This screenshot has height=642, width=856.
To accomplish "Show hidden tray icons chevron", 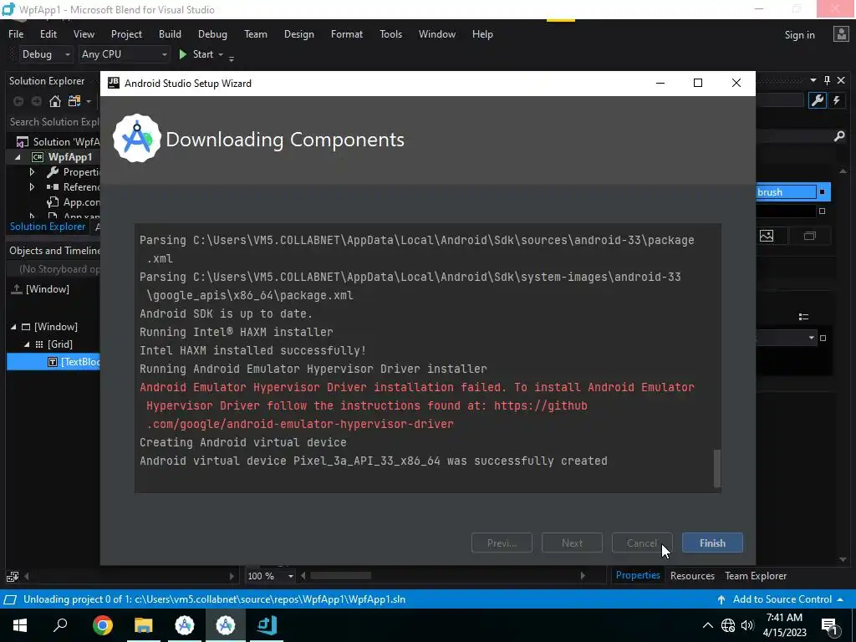I will [707, 625].
